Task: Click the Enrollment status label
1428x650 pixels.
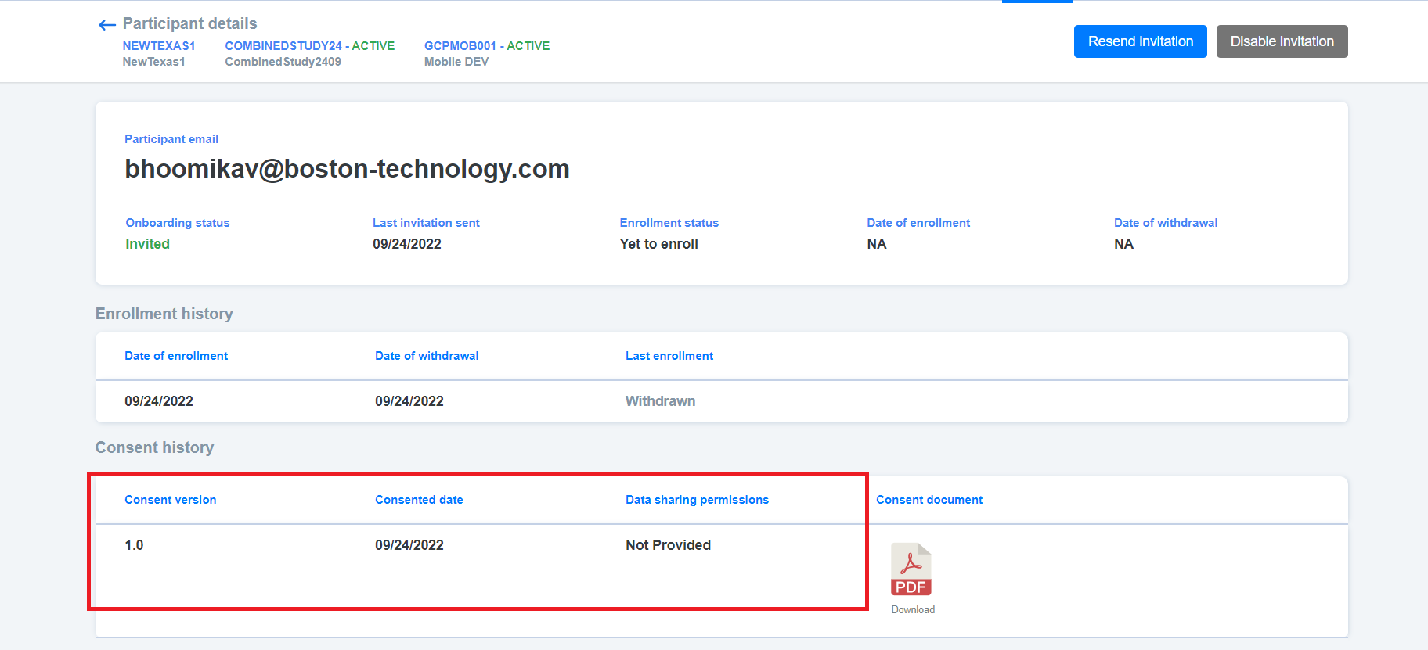Action: tap(669, 223)
